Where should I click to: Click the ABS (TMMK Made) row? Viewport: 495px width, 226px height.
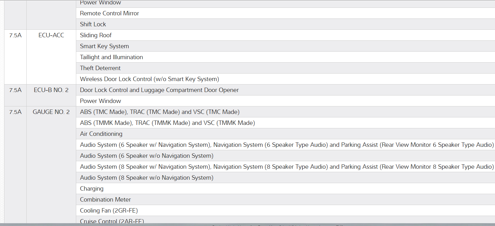pyautogui.click(x=167, y=123)
